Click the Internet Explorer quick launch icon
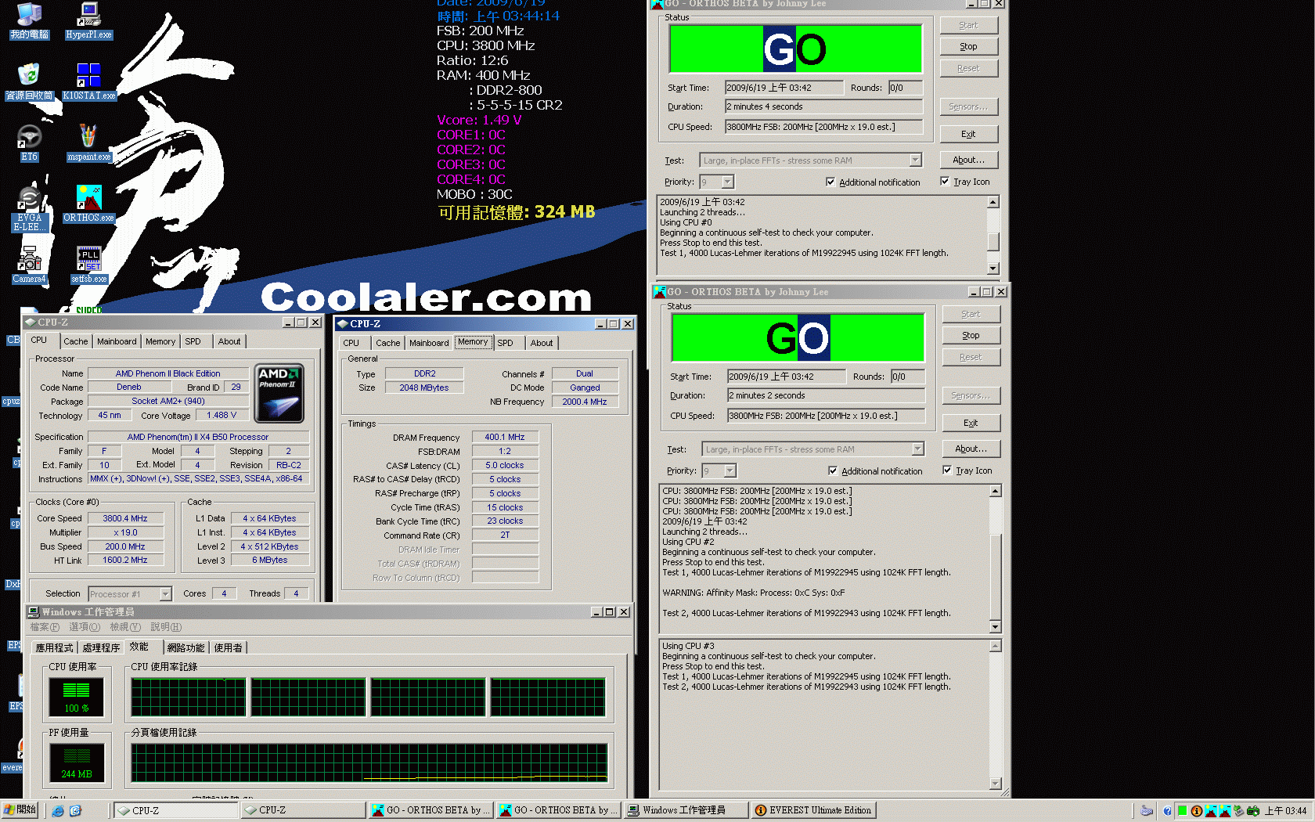1315x822 pixels. [x=58, y=810]
